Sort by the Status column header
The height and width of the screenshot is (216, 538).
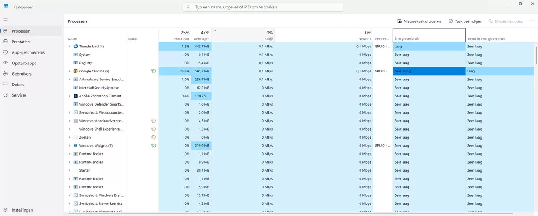[x=142, y=35]
